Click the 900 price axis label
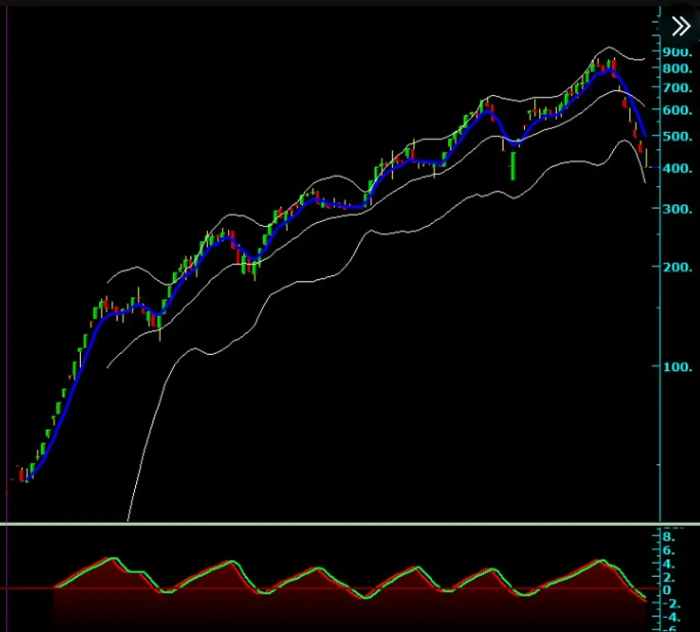Screen dimensions: 700x632 677,52
